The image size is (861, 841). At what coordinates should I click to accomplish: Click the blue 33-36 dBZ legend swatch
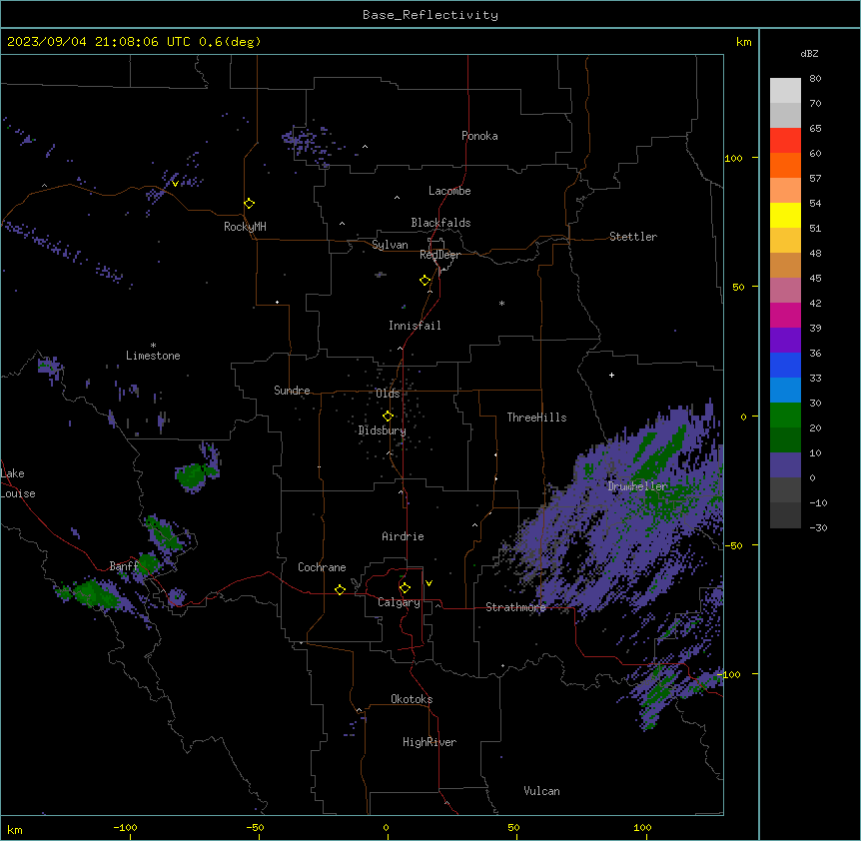pyautogui.click(x=785, y=365)
